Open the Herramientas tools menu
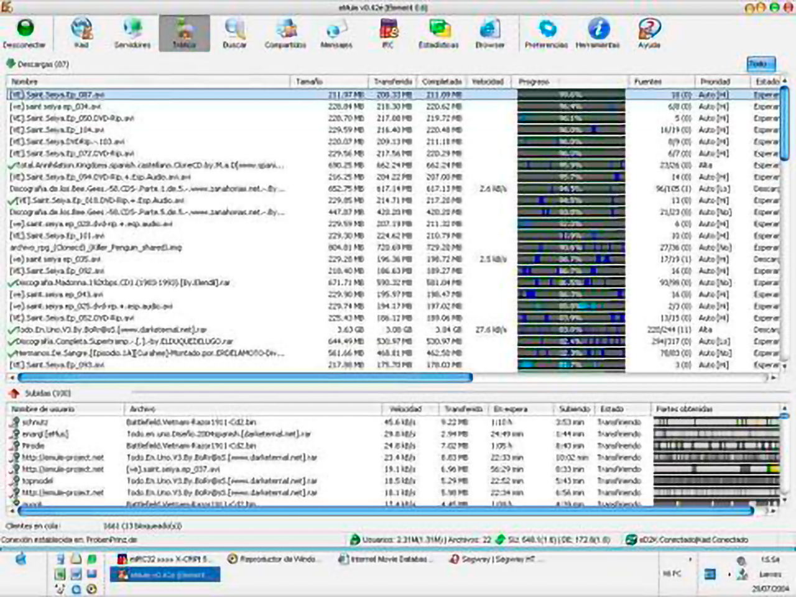Screen dimensions: 796x597 pyautogui.click(x=598, y=33)
